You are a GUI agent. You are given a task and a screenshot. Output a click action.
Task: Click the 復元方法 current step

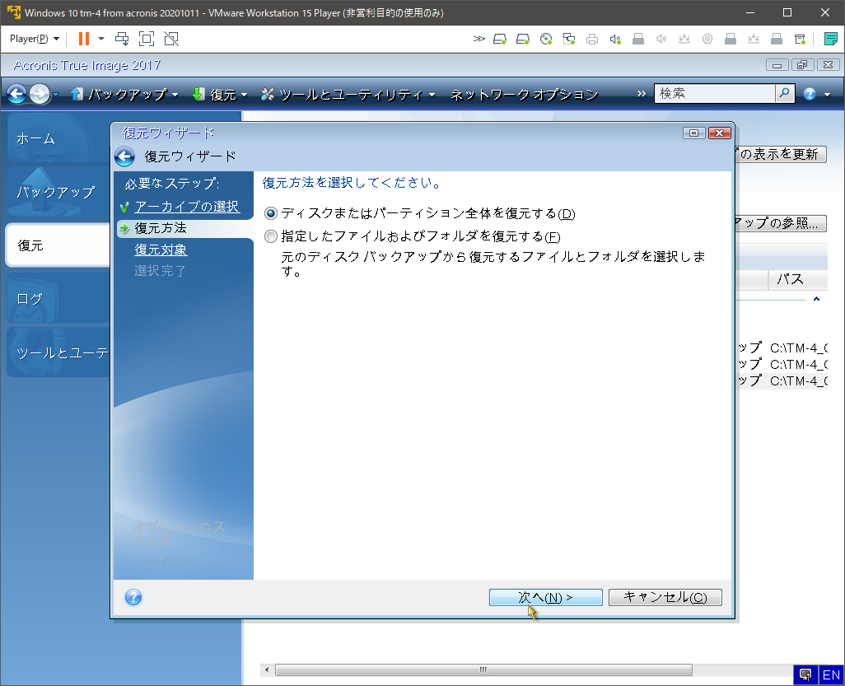pyautogui.click(x=161, y=228)
